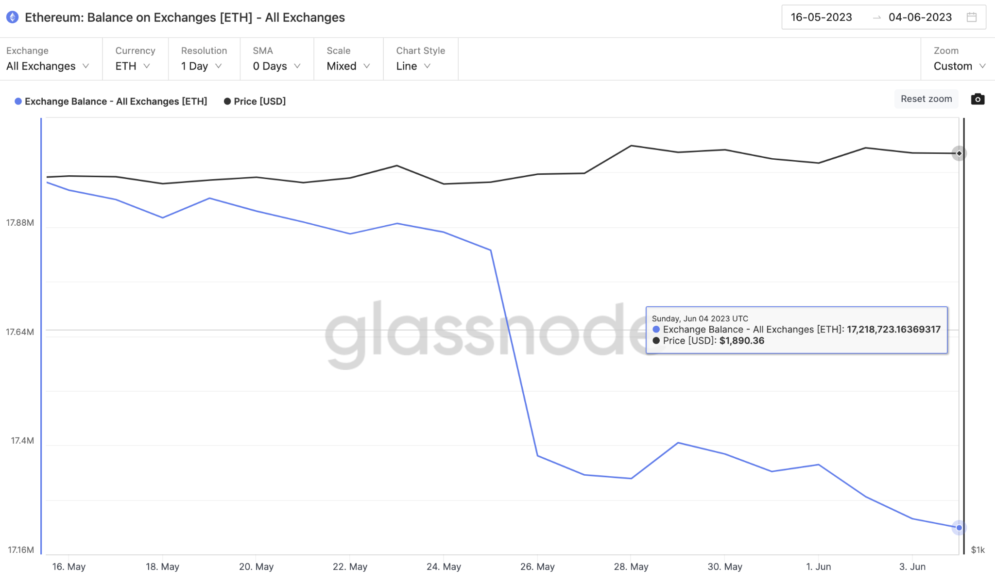This screenshot has width=995, height=583.
Task: Toggle Price [USD] series legend
Action: pyautogui.click(x=255, y=101)
